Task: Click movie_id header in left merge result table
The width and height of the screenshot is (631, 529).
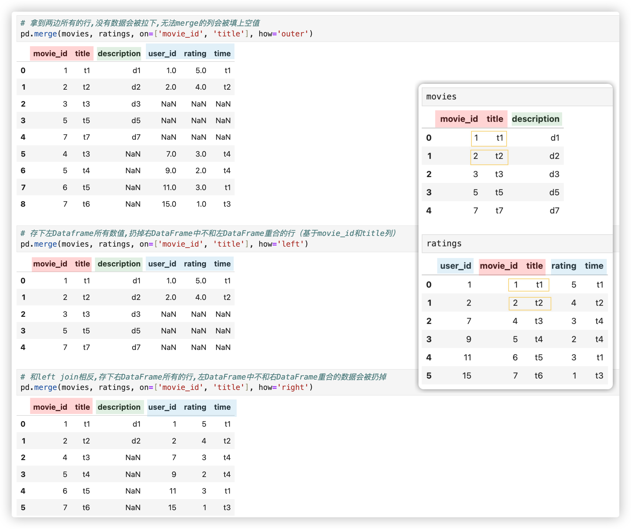Action: [50, 264]
